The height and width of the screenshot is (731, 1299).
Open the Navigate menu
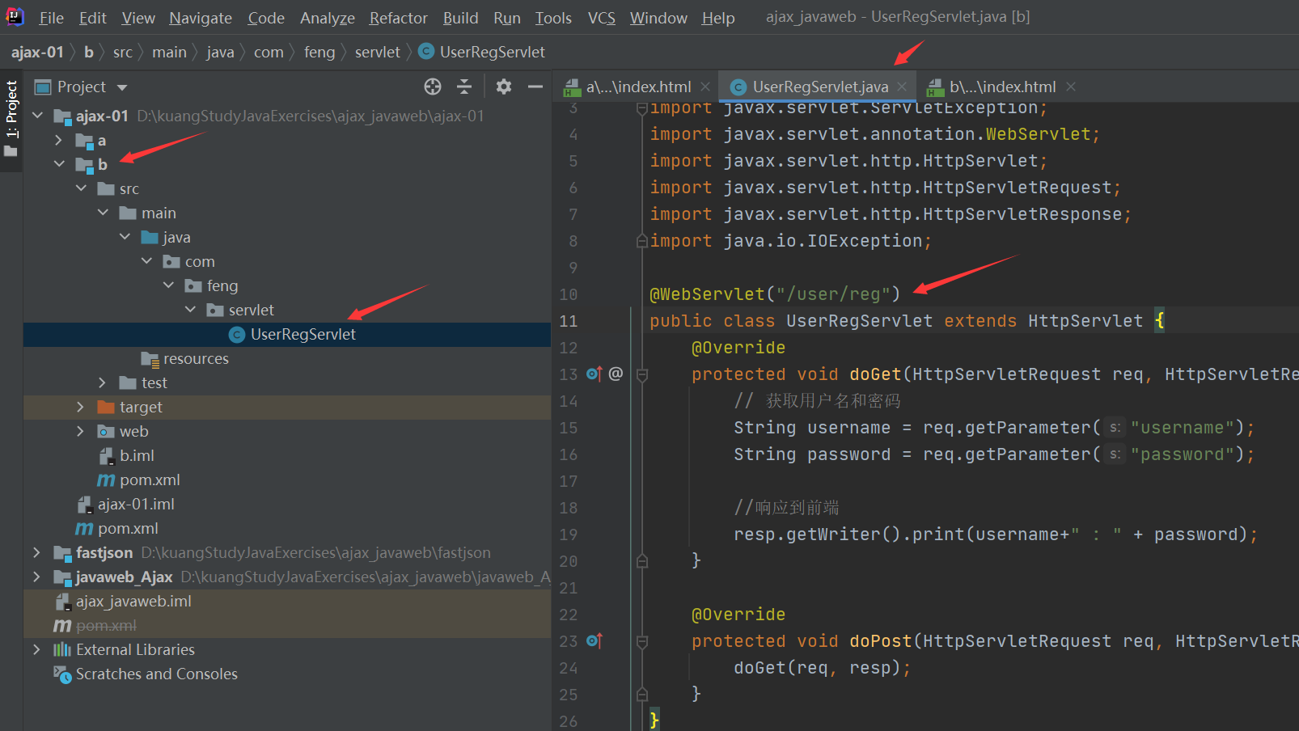(201, 18)
